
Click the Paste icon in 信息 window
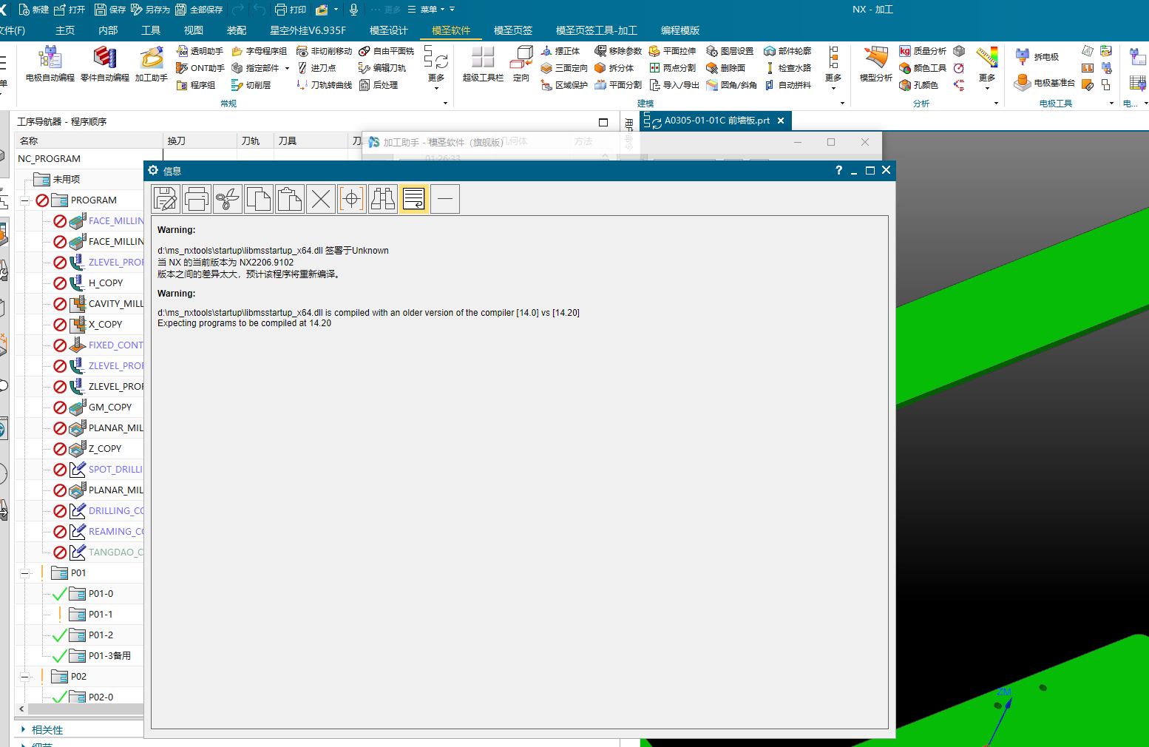290,199
